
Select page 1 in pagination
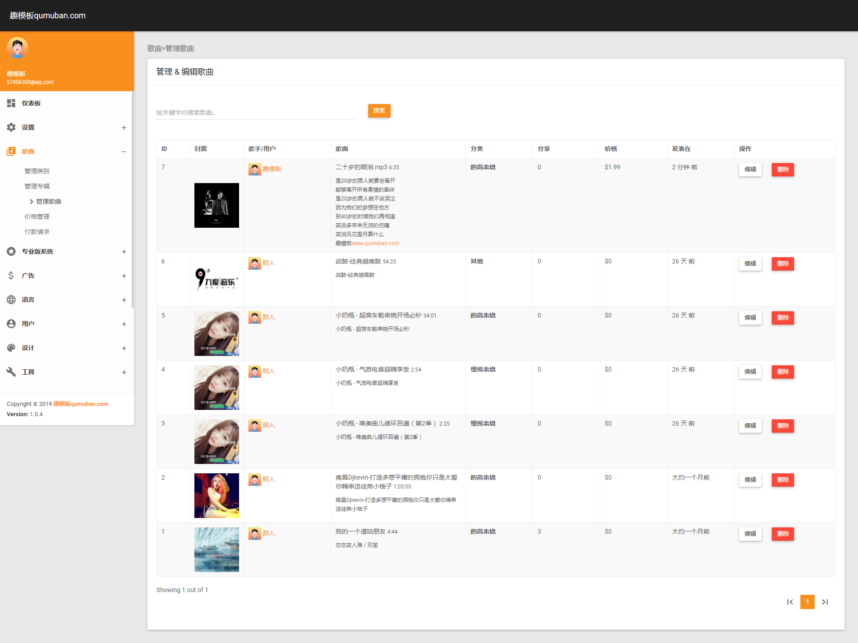808,602
